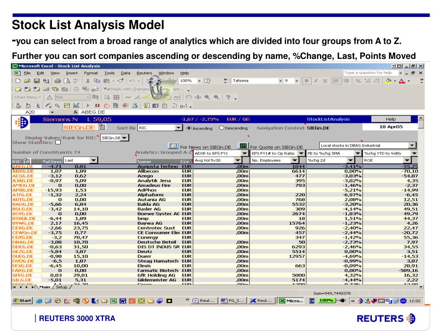The width and height of the screenshot is (447, 335).
Task: Open the Format menu
Action: coord(91,73)
